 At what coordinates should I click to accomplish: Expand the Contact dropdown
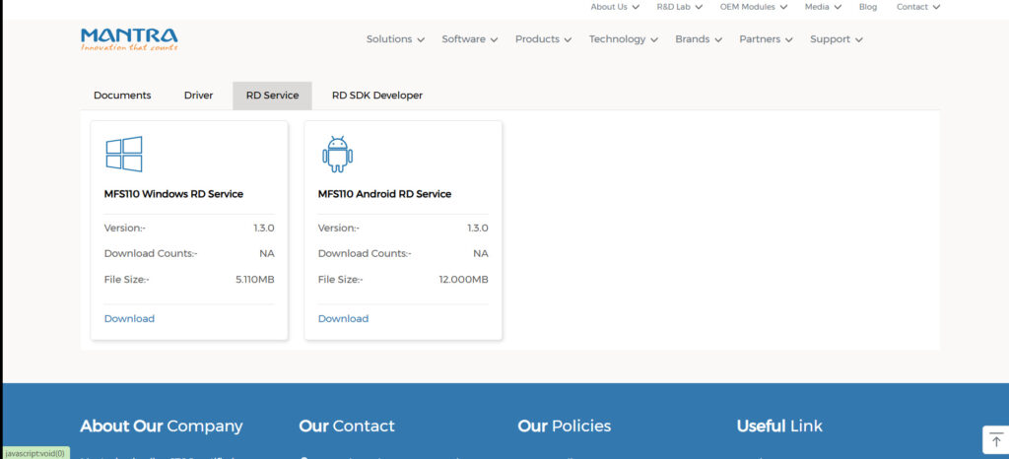coord(918,7)
